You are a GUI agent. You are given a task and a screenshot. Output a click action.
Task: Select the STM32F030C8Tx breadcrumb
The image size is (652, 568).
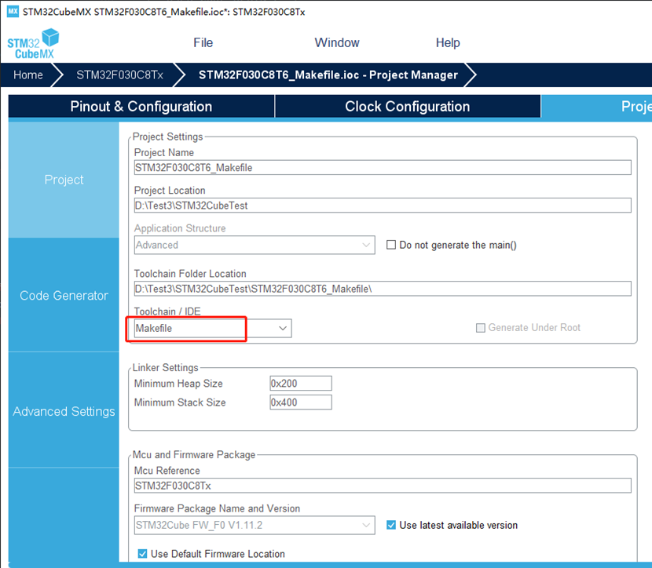coord(119,75)
